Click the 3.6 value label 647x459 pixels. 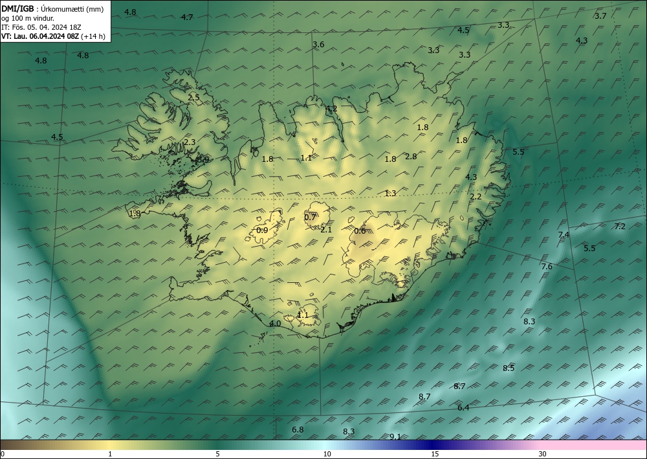click(x=318, y=45)
